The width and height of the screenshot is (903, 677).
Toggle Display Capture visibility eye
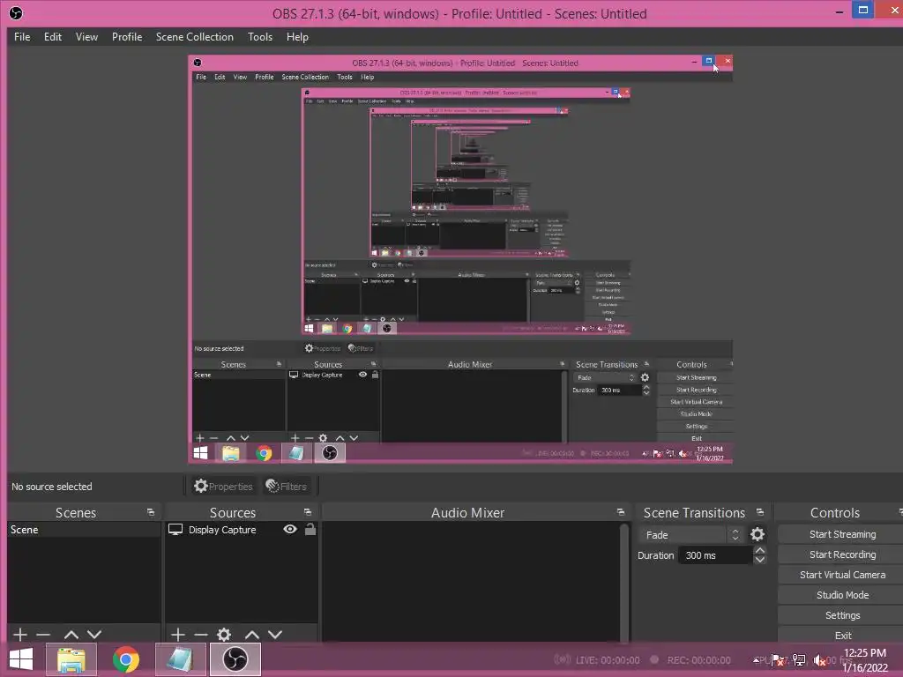click(290, 529)
